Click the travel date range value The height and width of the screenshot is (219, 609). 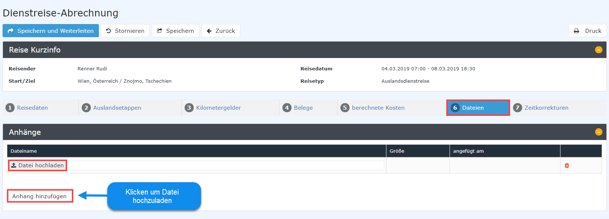pos(428,69)
